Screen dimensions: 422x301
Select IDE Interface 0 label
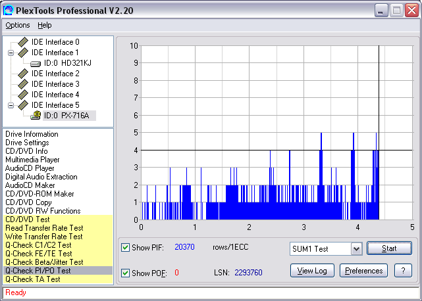55,42
